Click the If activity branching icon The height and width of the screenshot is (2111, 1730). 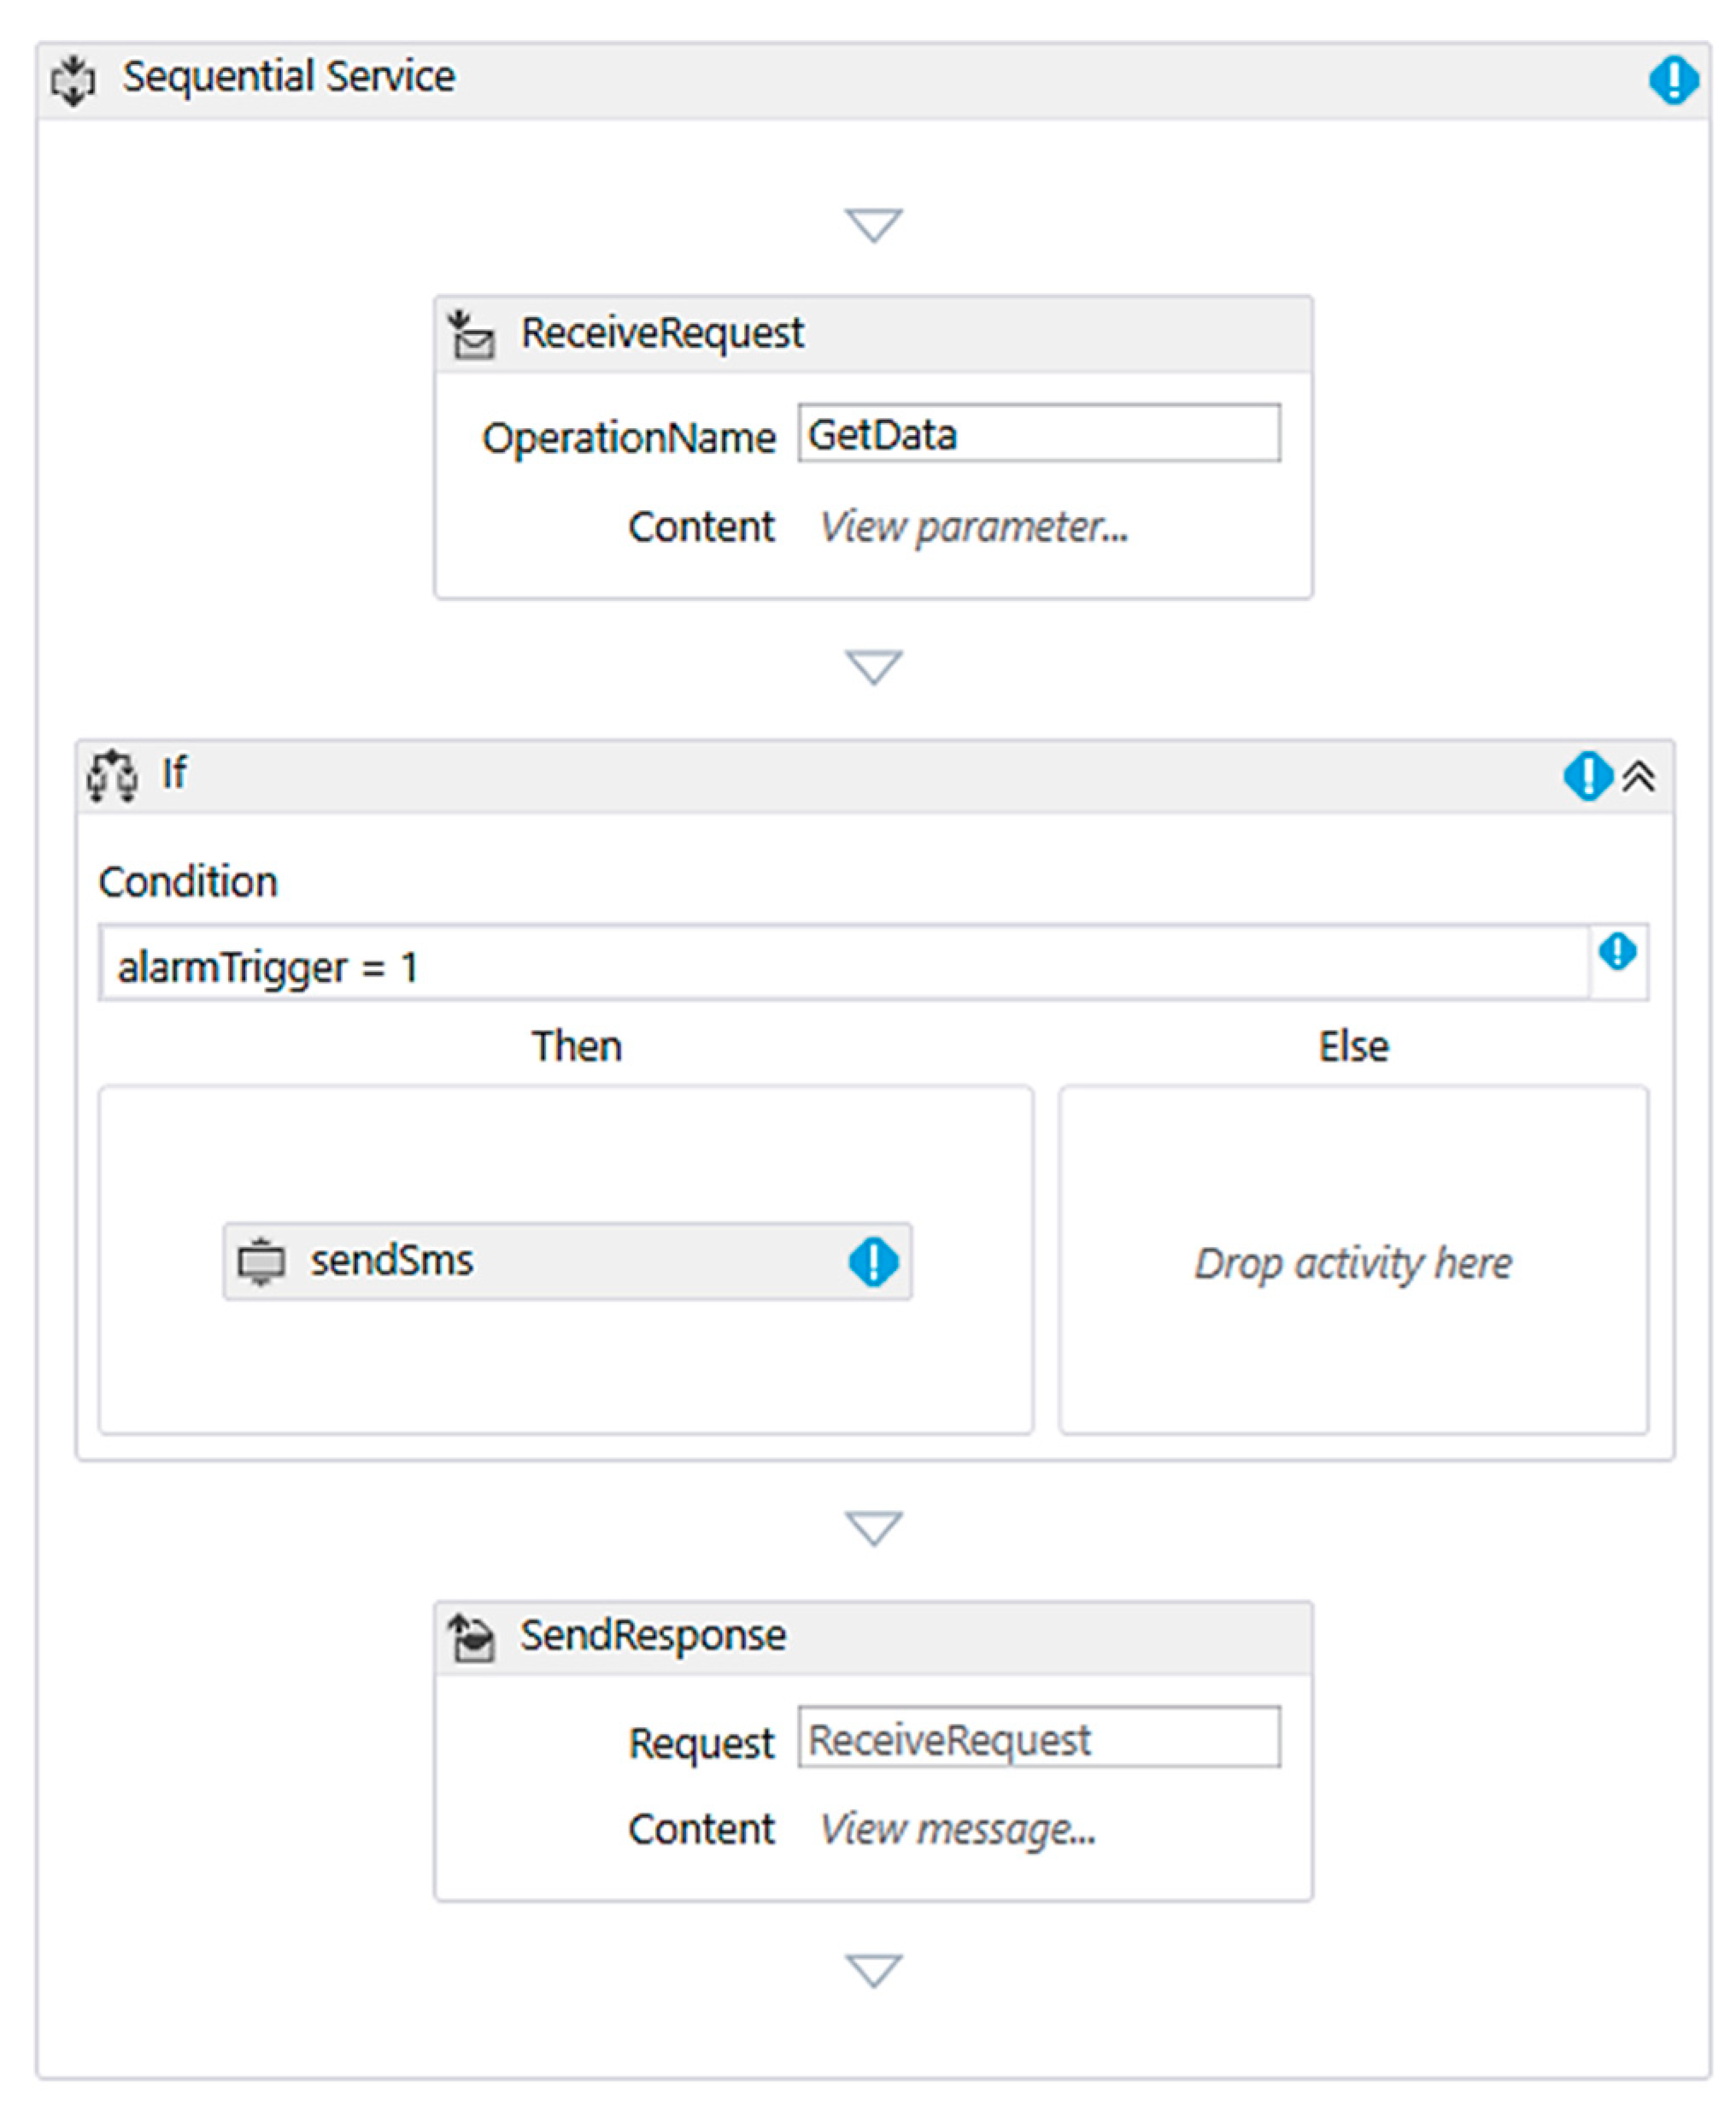click(x=112, y=775)
